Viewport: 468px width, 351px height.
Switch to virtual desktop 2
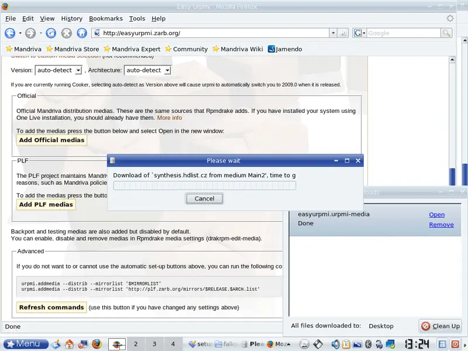coord(136,344)
